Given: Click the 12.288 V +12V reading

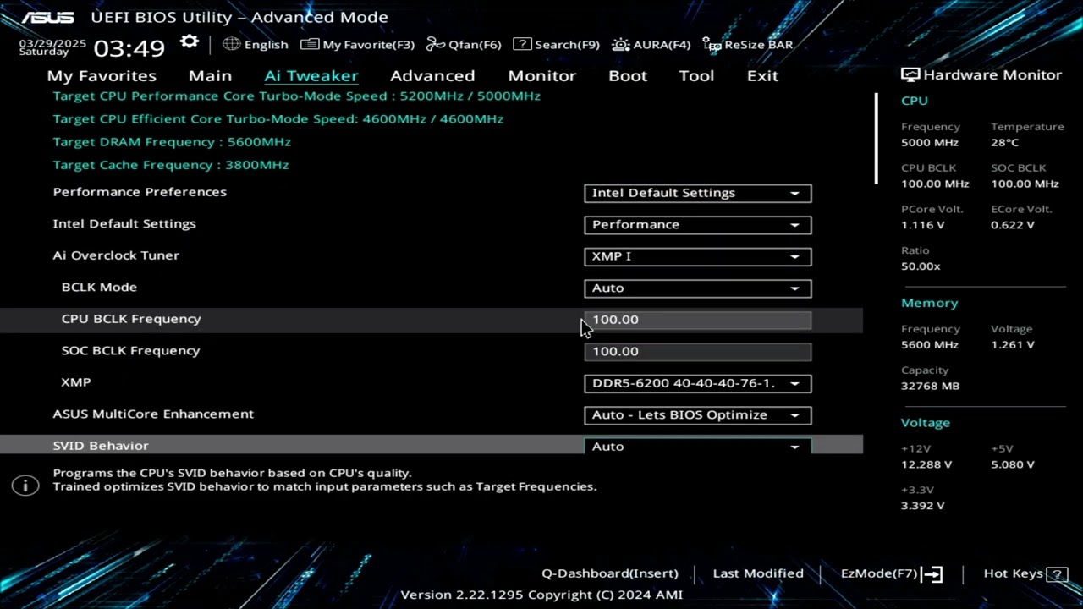Looking at the screenshot, I should pyautogui.click(x=926, y=464).
